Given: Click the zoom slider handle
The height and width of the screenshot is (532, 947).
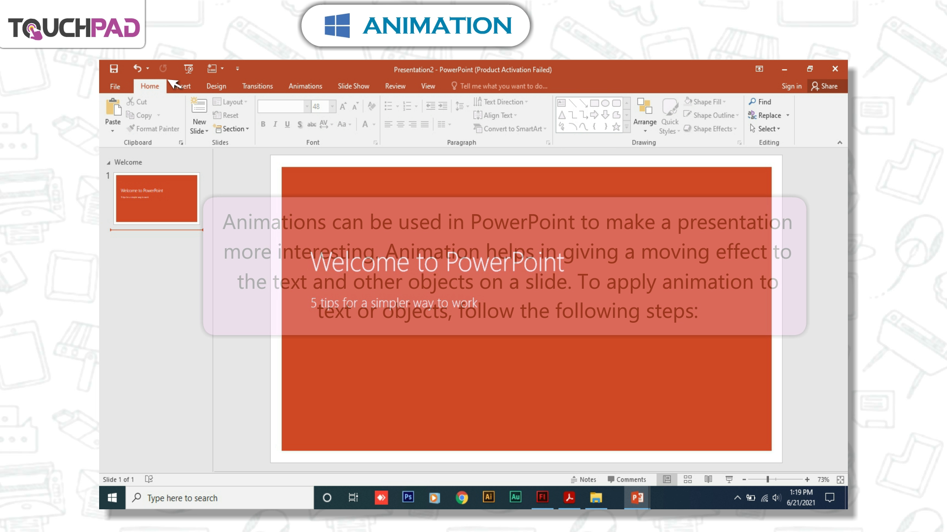Looking at the screenshot, I should tap(767, 479).
